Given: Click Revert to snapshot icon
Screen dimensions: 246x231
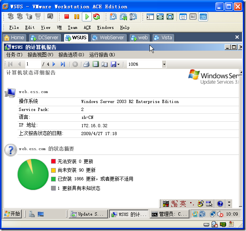Looking at the screenshot, I should point(123,17).
